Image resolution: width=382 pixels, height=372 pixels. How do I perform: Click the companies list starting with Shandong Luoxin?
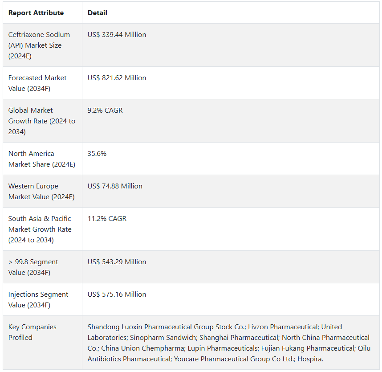[x=229, y=343]
